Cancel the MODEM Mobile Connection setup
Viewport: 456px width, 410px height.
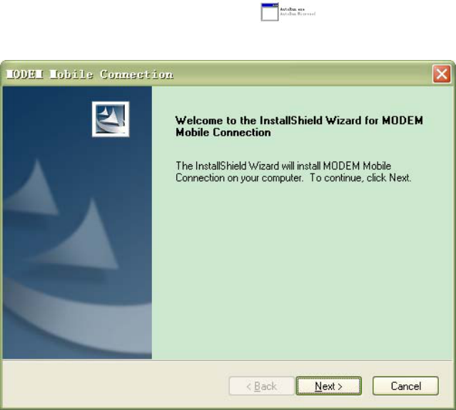point(405,386)
